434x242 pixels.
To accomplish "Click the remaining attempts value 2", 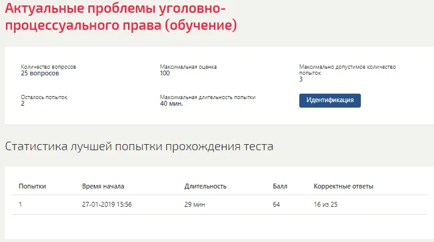I will 23,103.
